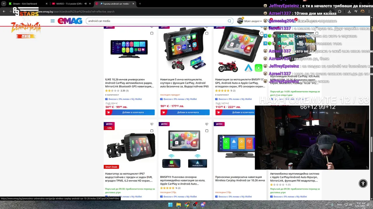Open BMSIFY® 9-инчова сензорна title
The height and width of the screenshot is (209, 373).
183,180
